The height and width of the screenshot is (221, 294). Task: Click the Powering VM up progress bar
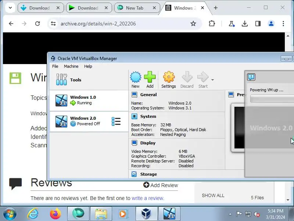click(x=272, y=99)
